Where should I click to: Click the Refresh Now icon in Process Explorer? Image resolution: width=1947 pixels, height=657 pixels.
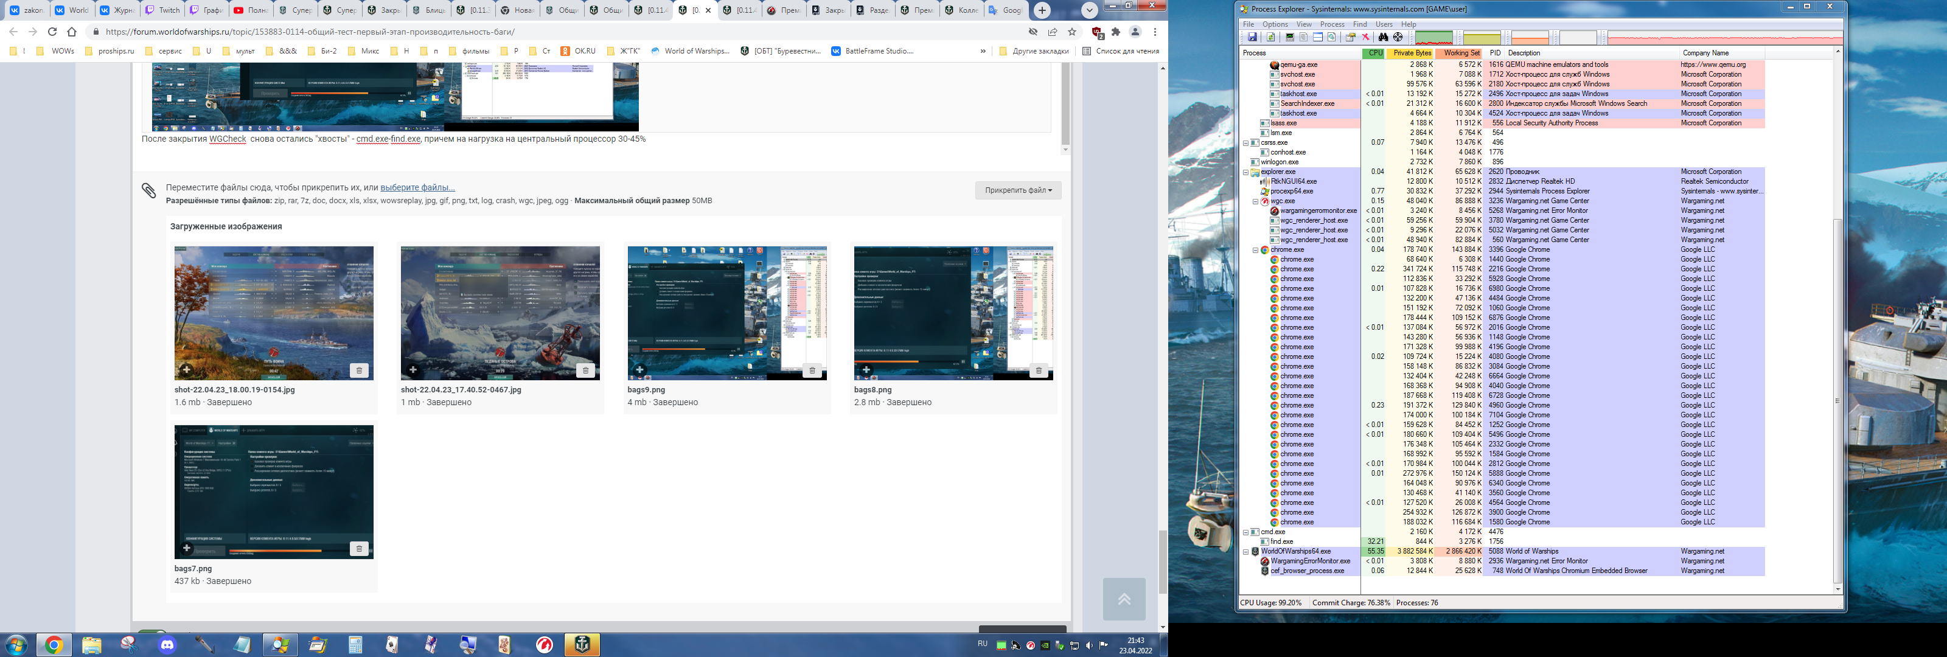click(1270, 37)
